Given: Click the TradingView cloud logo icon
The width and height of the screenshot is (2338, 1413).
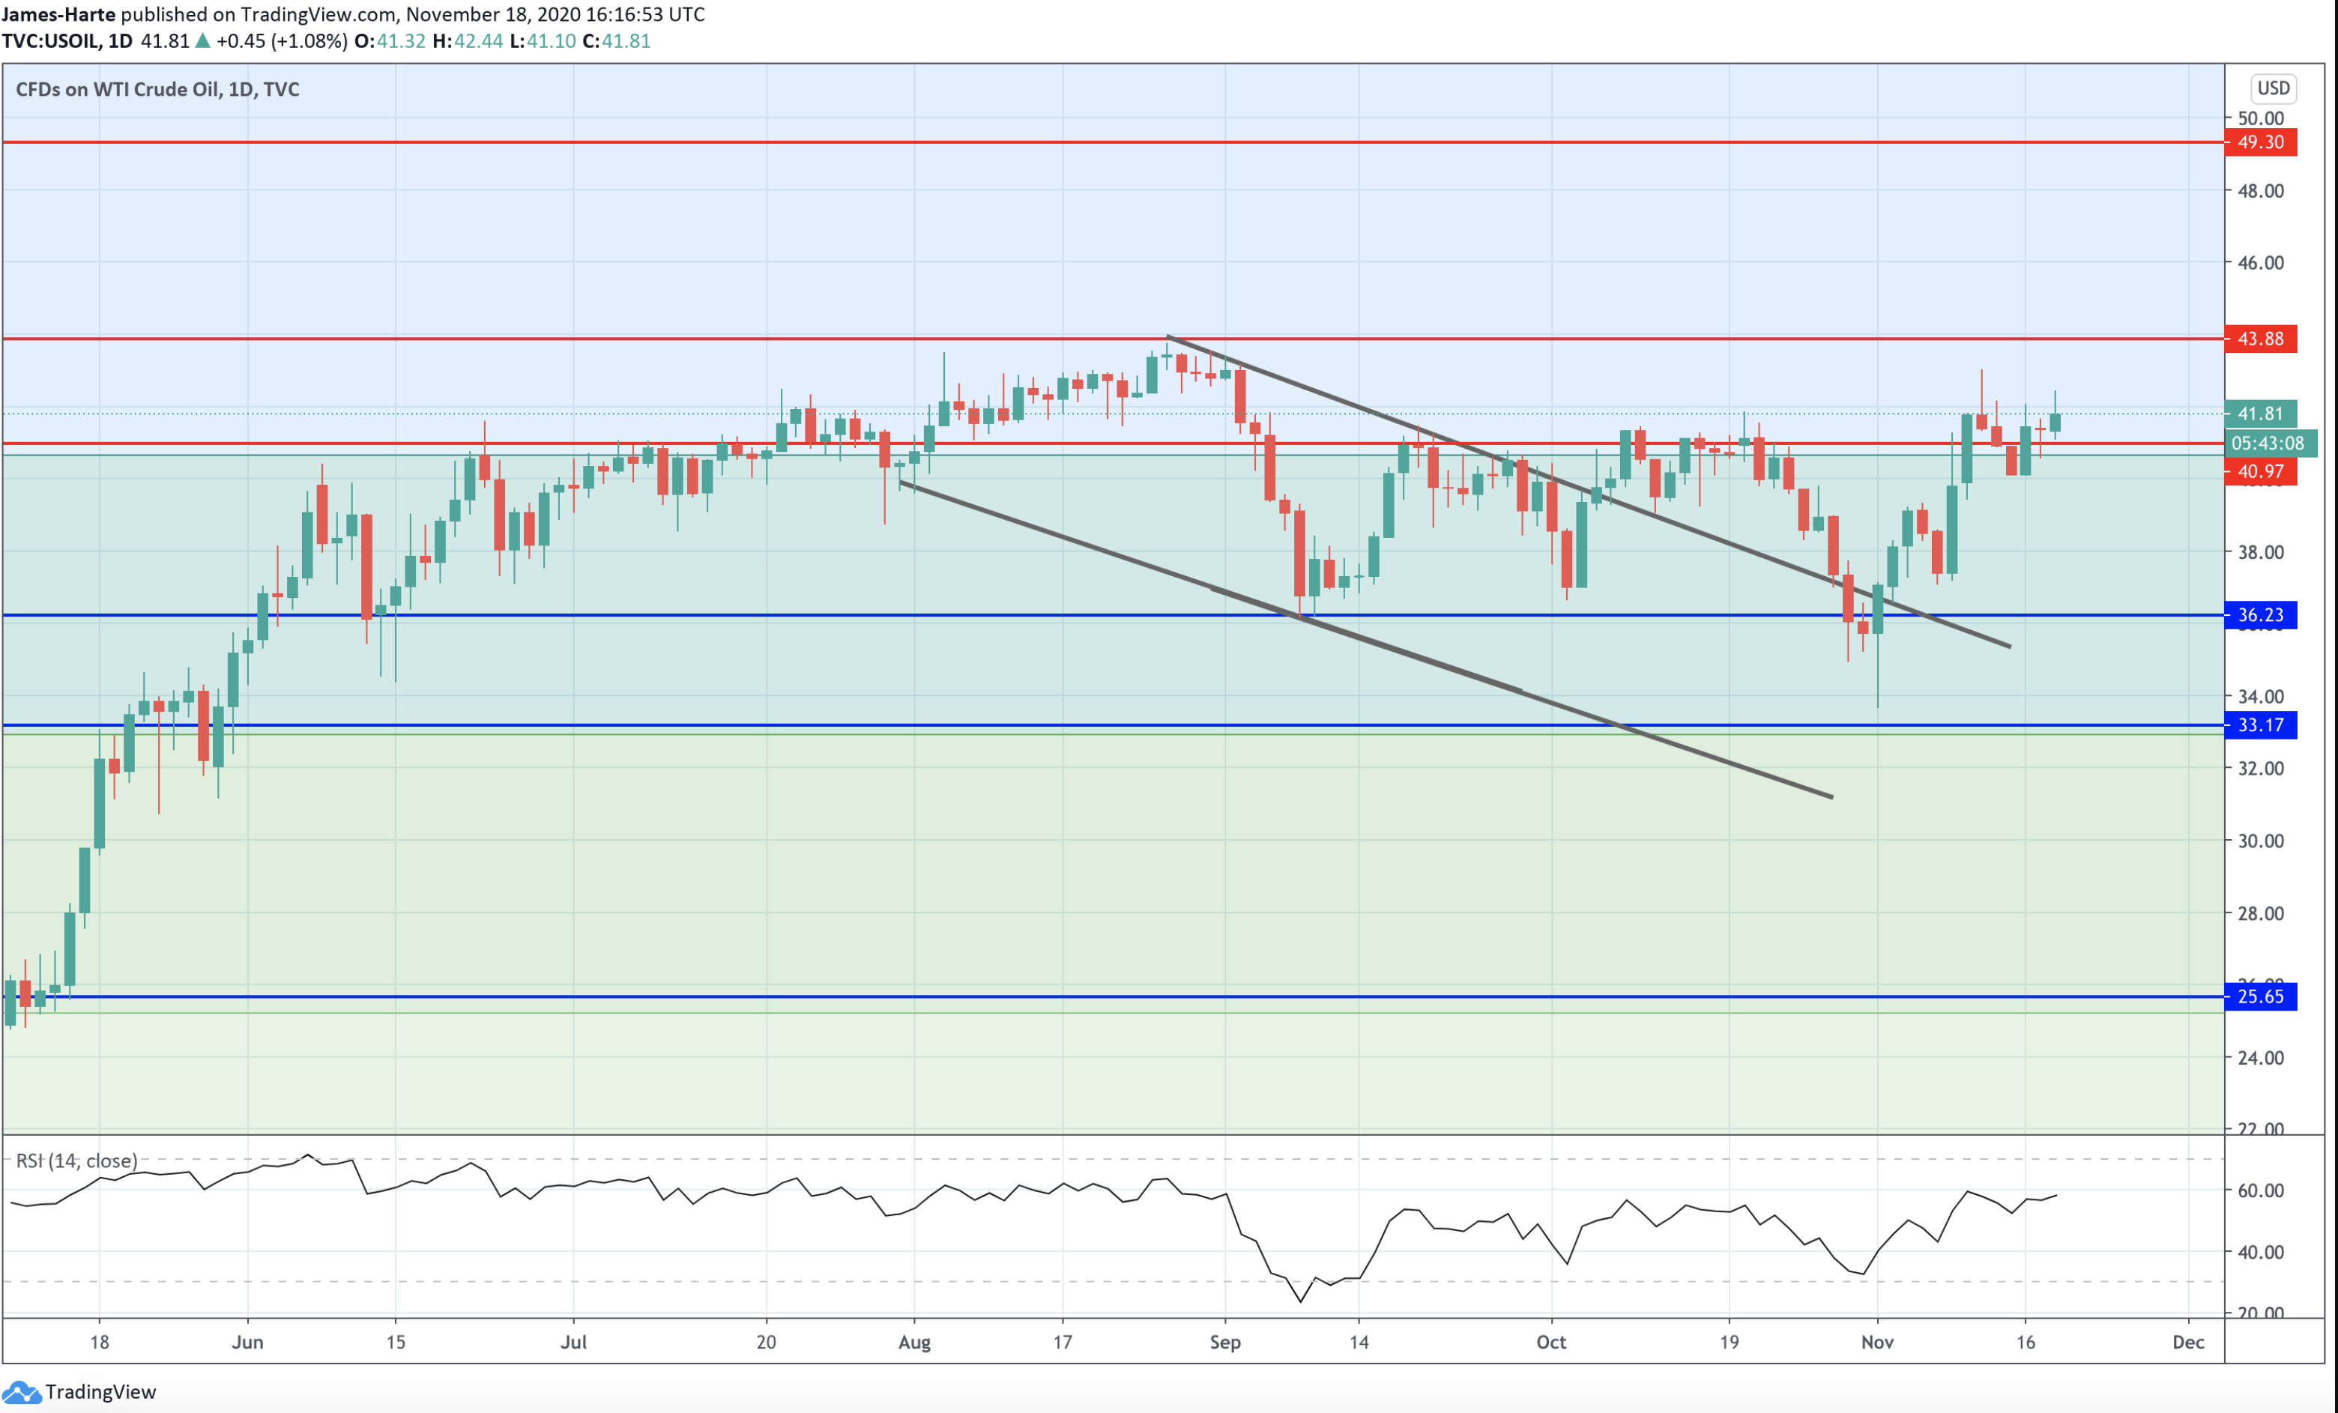Looking at the screenshot, I should coord(21,1392).
